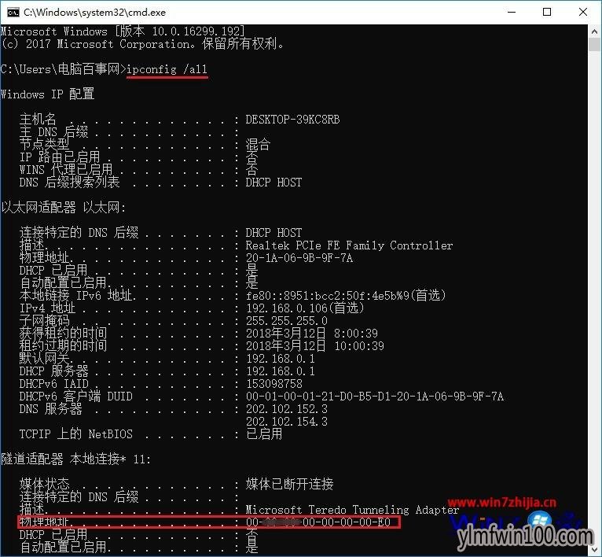Click the 子网掩码 label
Viewport: 602px width, 557px height.
[x=45, y=321]
